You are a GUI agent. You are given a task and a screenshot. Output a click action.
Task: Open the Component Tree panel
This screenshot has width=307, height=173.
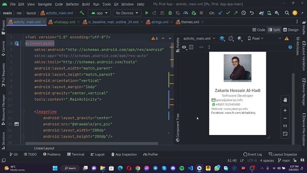tap(177, 127)
